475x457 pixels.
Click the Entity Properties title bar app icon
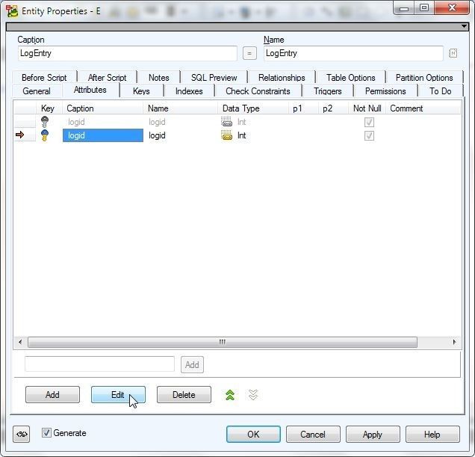point(12,11)
